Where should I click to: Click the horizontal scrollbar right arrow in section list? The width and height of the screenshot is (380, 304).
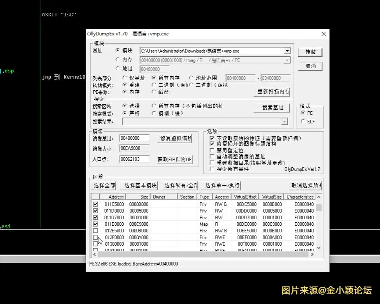[311, 254]
